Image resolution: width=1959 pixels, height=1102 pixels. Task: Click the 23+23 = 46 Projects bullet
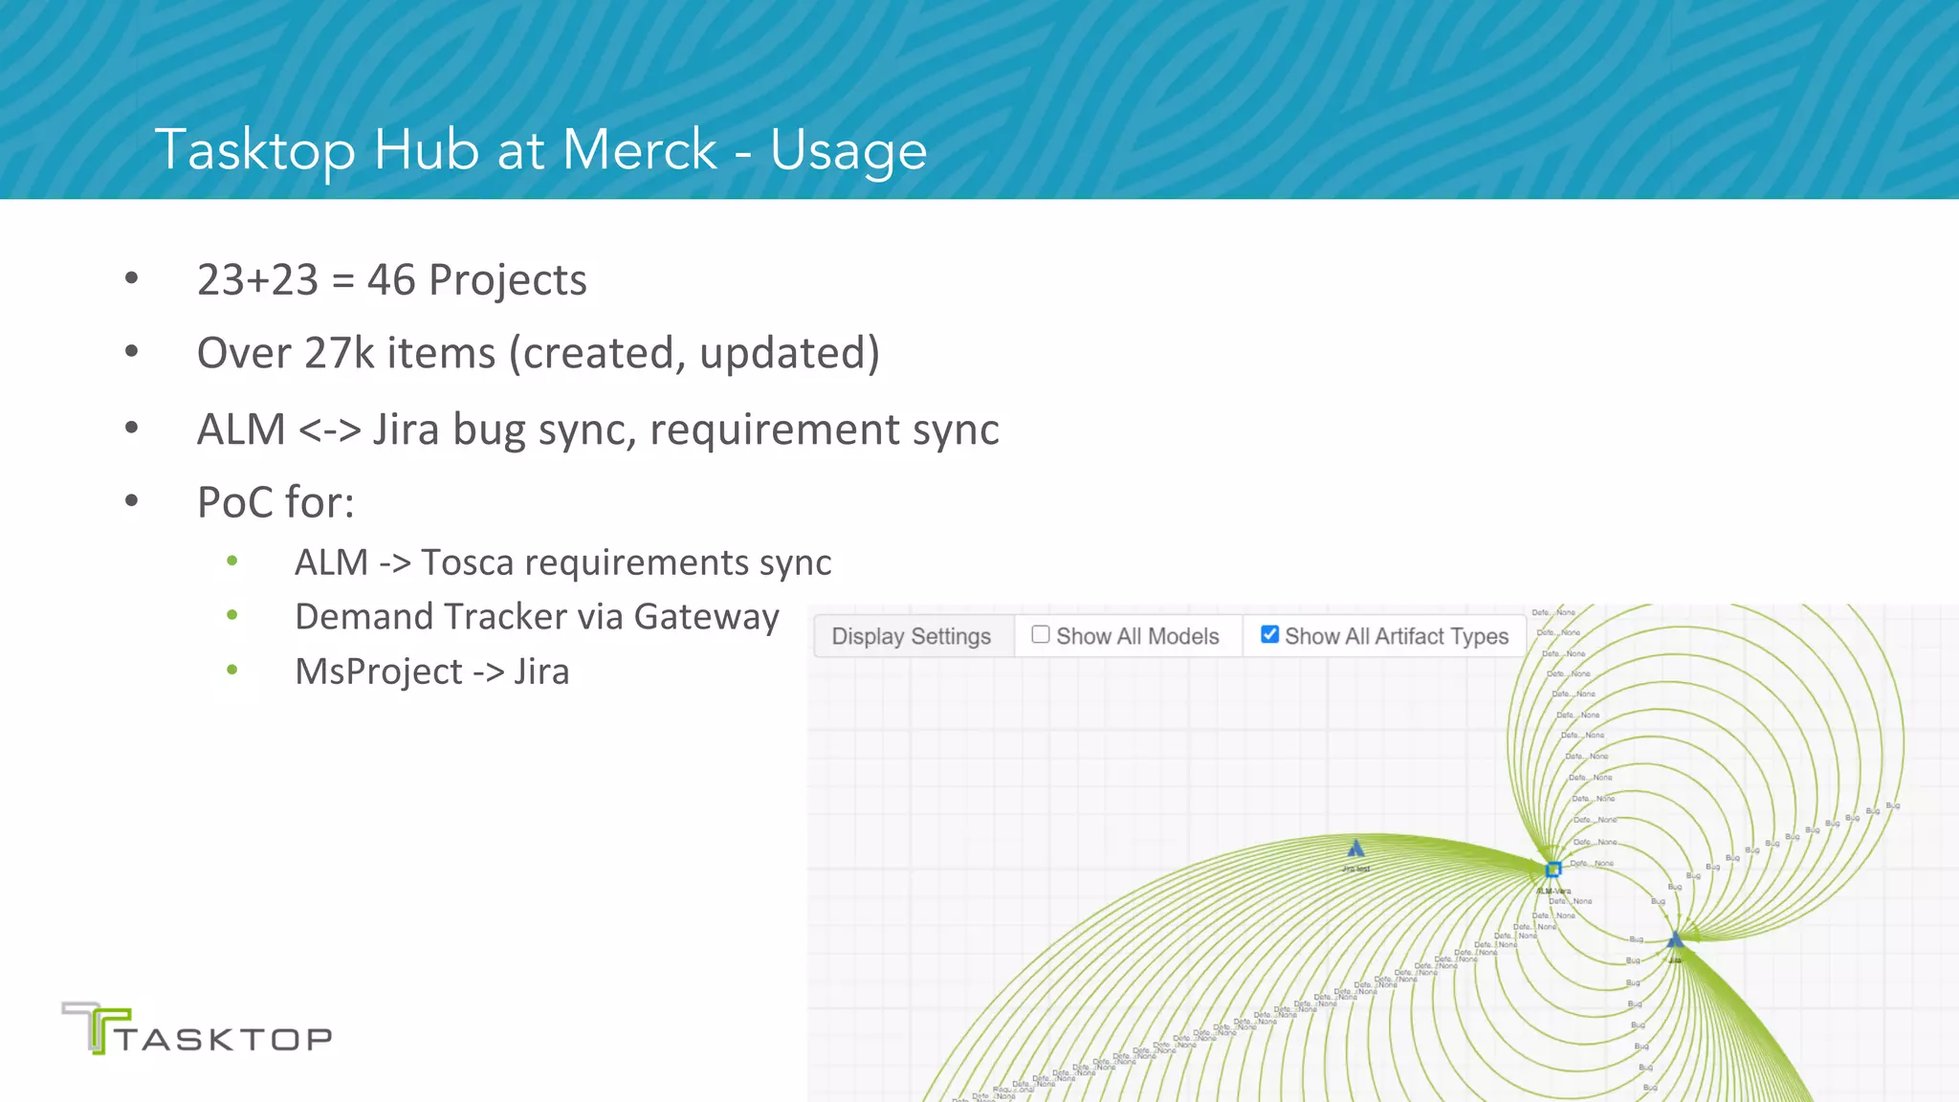391,280
